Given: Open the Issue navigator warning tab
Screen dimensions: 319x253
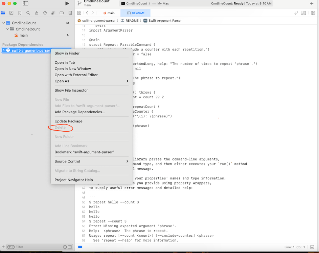Looking at the screenshot, I should point(37,13).
